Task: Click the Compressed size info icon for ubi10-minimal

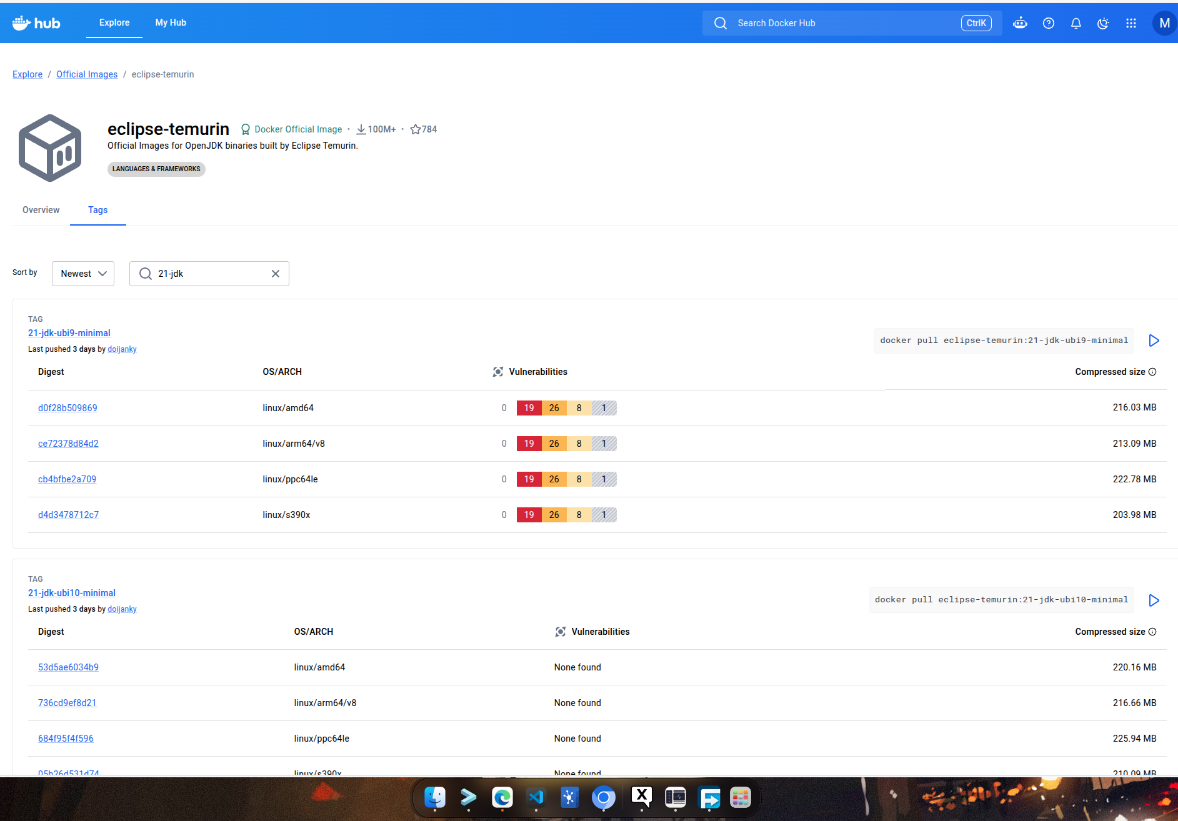Action: [x=1152, y=632]
